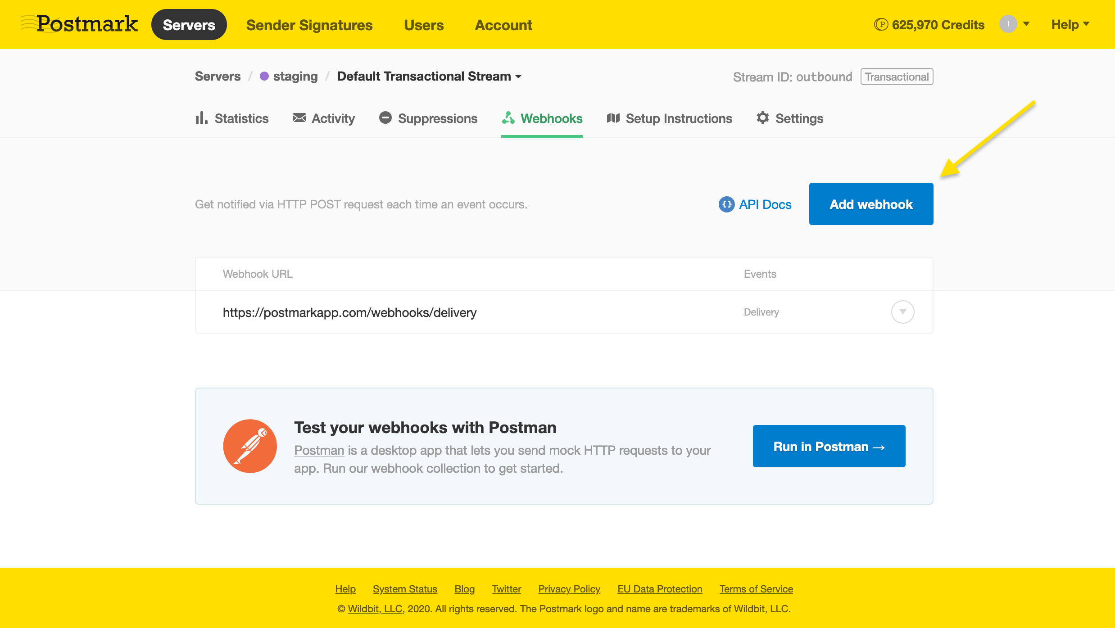Click the orange Postman logo icon
The width and height of the screenshot is (1115, 628).
[x=250, y=446]
